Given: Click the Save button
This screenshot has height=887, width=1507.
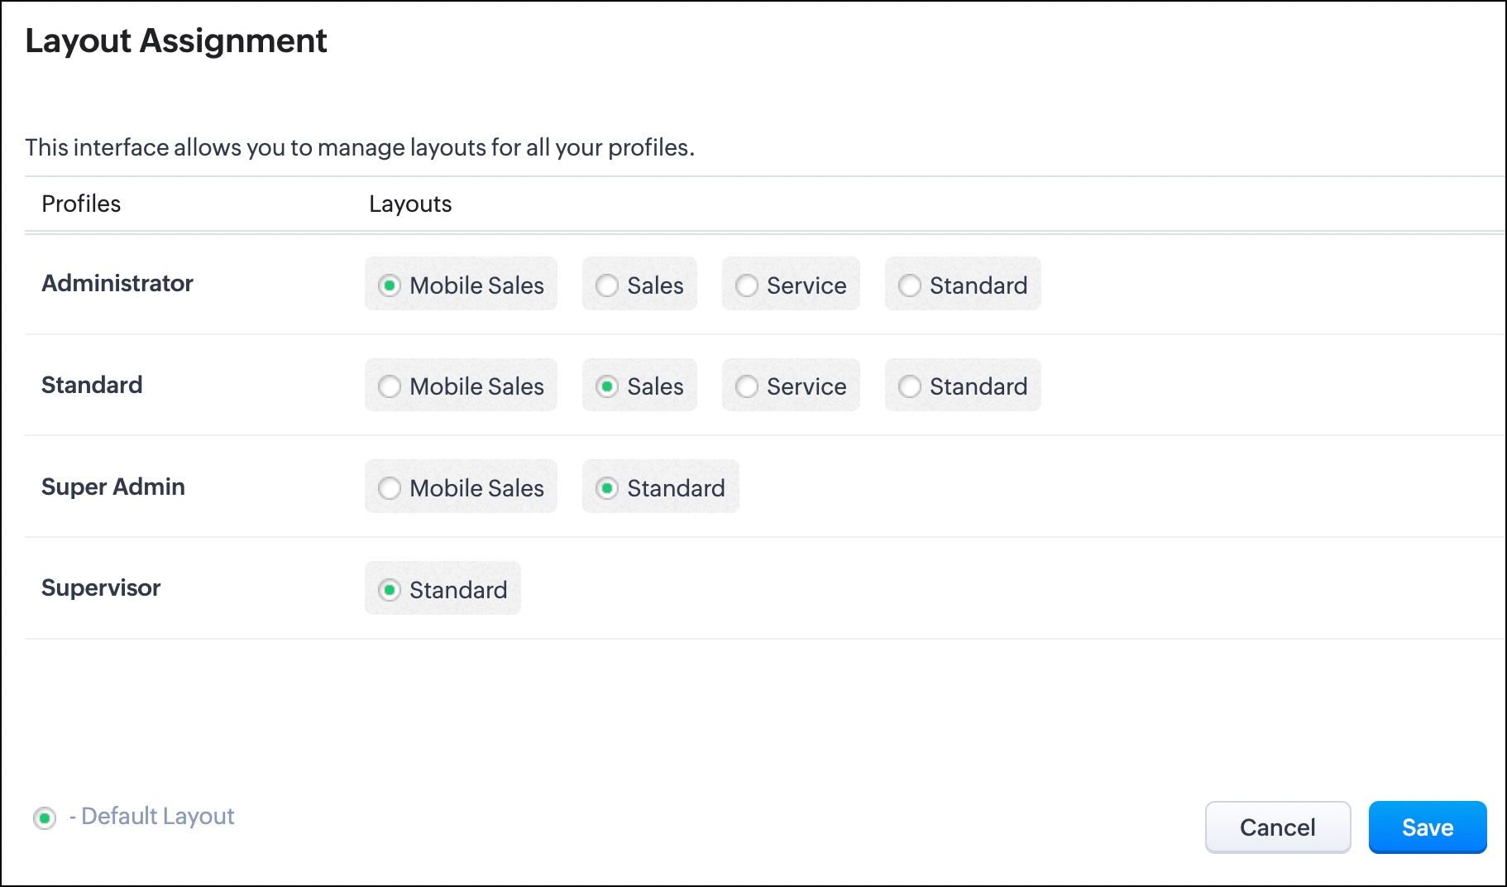Looking at the screenshot, I should coord(1427,827).
